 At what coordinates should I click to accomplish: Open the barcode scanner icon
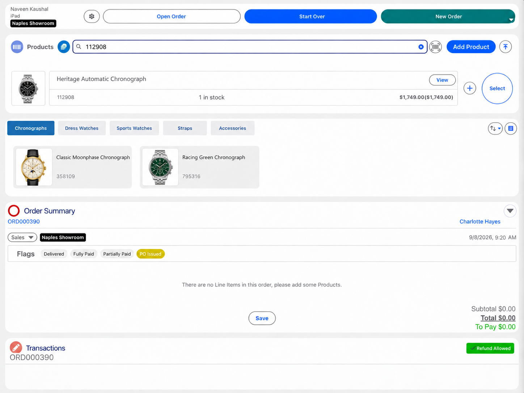point(435,47)
